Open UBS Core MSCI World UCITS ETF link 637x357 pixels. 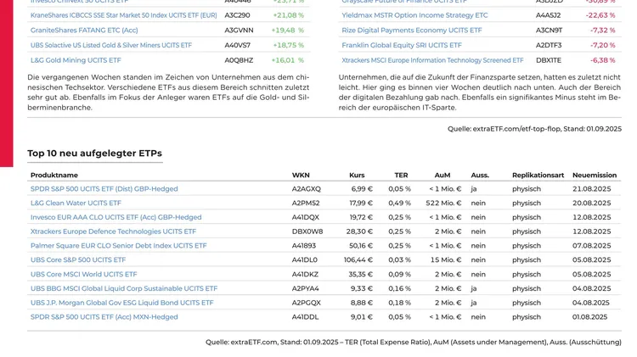pyautogui.click(x=84, y=275)
